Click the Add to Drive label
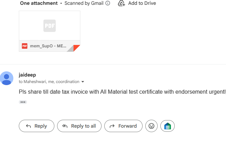 (x=142, y=3)
